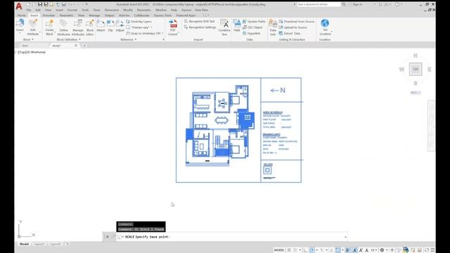Close the study drawing file tab

[76, 46]
